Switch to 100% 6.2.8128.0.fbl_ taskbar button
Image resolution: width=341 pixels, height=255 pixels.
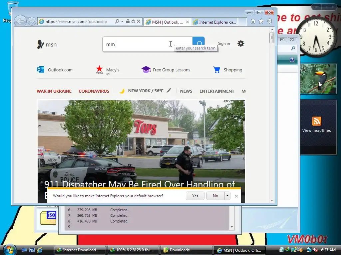[x=133, y=250]
